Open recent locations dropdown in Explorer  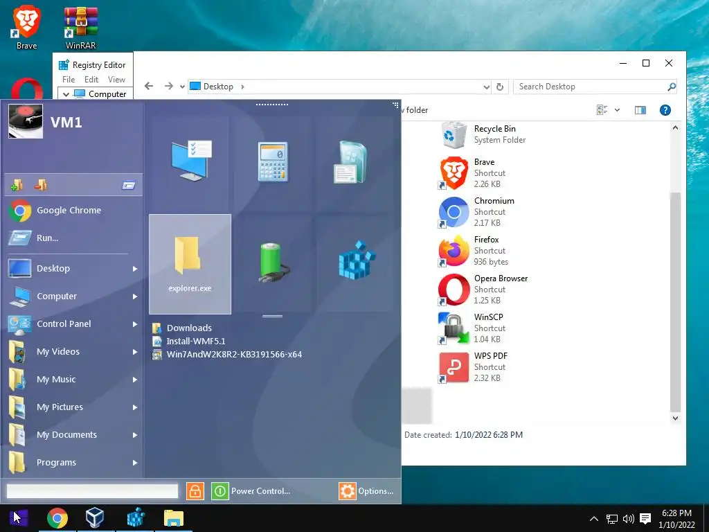[x=182, y=87]
